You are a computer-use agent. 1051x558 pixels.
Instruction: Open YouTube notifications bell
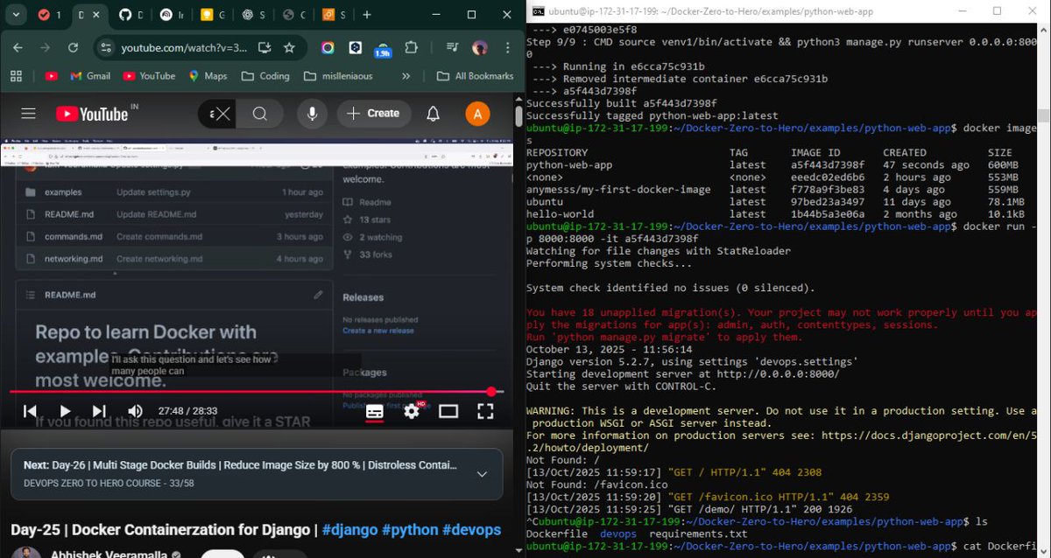(433, 114)
